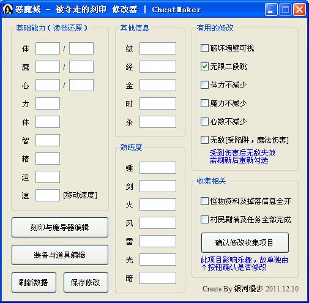
Task: Select 光 proficiency input field
Action: tap(158, 260)
